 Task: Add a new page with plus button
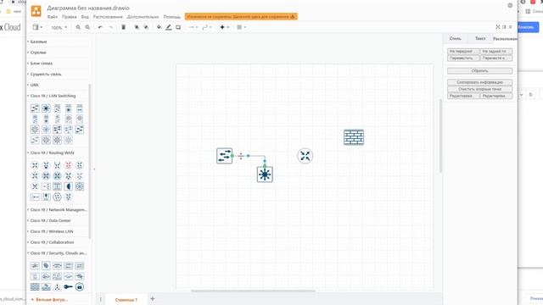pos(153,299)
